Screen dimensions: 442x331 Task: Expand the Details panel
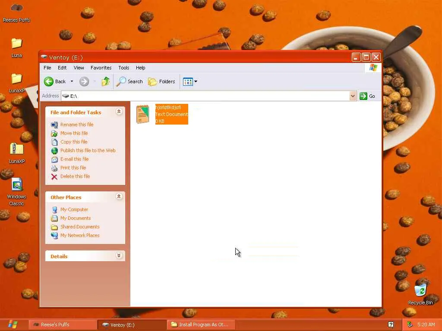pos(119,256)
